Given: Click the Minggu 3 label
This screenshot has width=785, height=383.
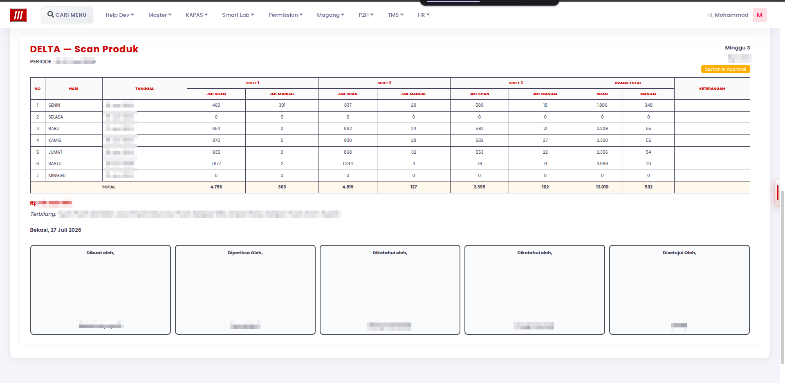Looking at the screenshot, I should pos(738,48).
